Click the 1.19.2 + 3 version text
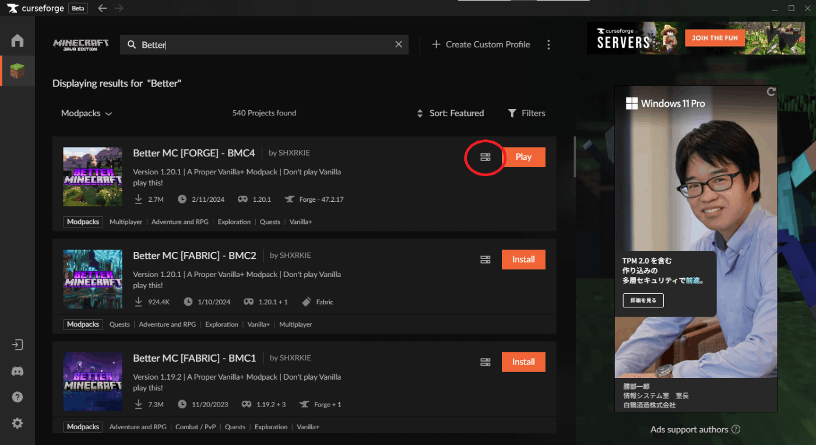 click(x=272, y=405)
